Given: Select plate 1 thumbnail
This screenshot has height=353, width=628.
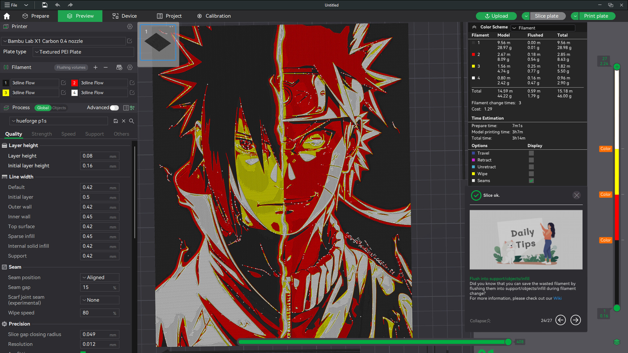Looking at the screenshot, I should [158, 42].
